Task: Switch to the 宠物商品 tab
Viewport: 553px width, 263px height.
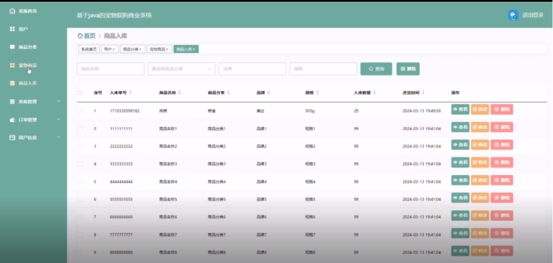Action: [x=159, y=49]
